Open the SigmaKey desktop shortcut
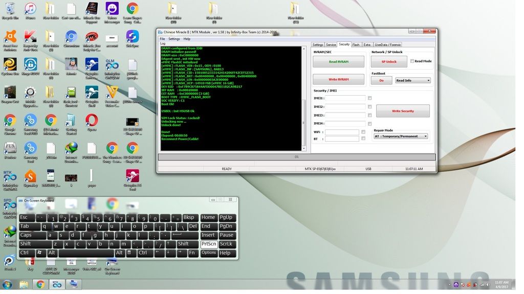This screenshot has width=524, height=294. pos(30,175)
